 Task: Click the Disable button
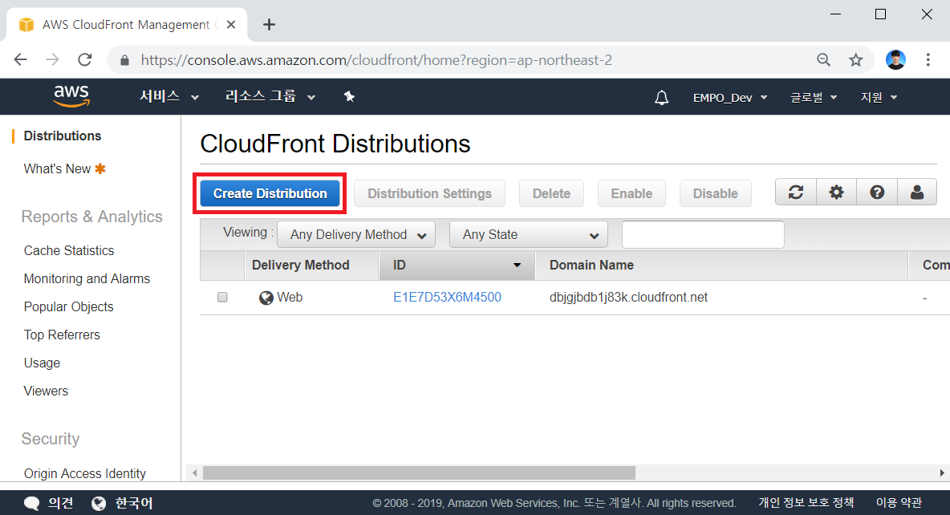(x=716, y=193)
